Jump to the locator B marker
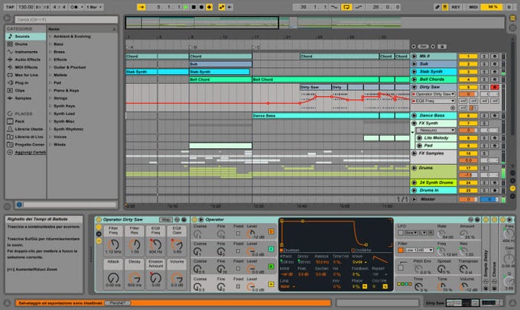520x310 pixels. [x=191, y=47]
